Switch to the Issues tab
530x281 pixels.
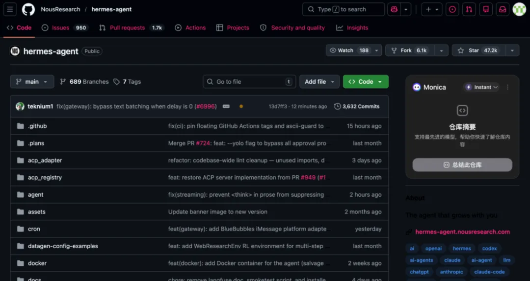tap(60, 28)
